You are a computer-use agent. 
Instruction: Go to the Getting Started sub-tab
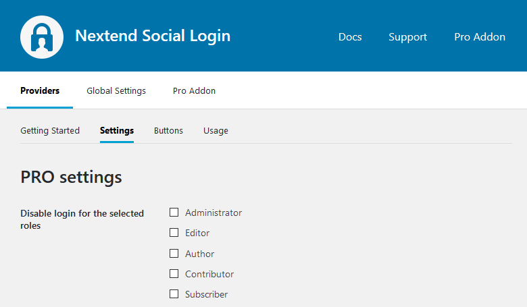(50, 130)
